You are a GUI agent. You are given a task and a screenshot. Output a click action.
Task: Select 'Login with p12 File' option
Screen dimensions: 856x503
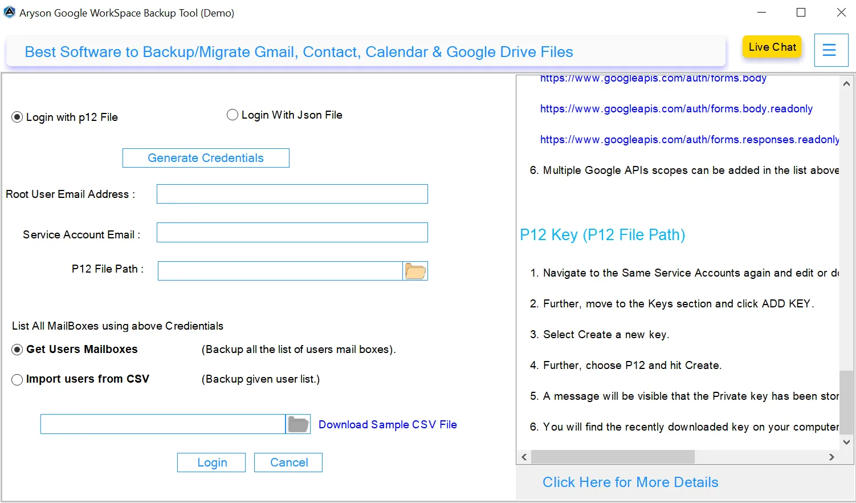point(18,117)
